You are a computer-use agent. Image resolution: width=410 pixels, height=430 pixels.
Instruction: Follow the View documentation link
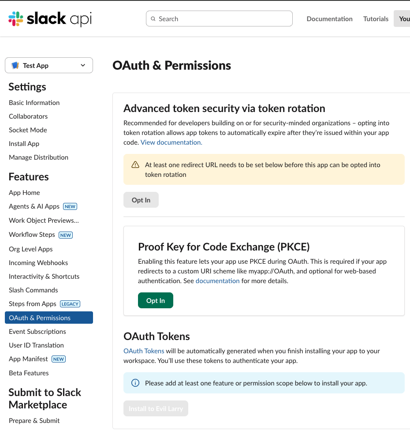[171, 142]
